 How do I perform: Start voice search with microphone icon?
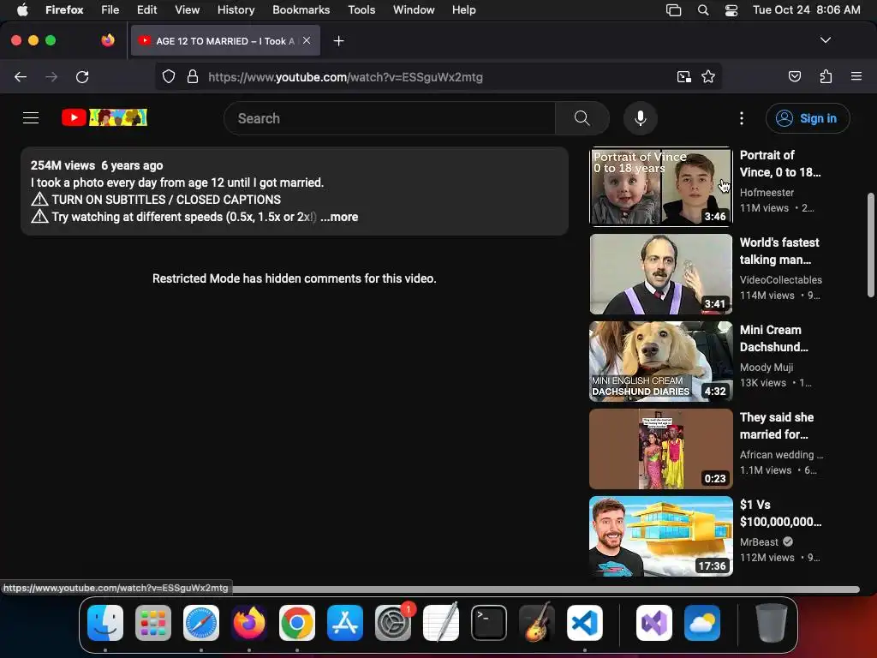641,118
